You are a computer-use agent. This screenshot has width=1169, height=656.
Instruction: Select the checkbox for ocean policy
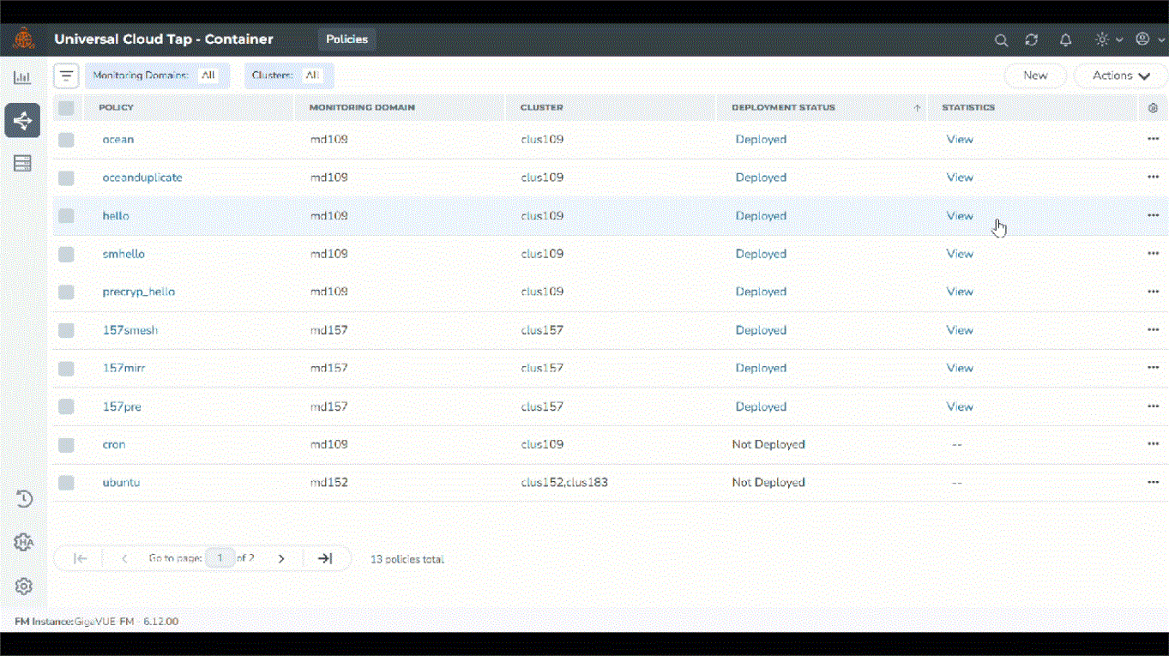[66, 140]
